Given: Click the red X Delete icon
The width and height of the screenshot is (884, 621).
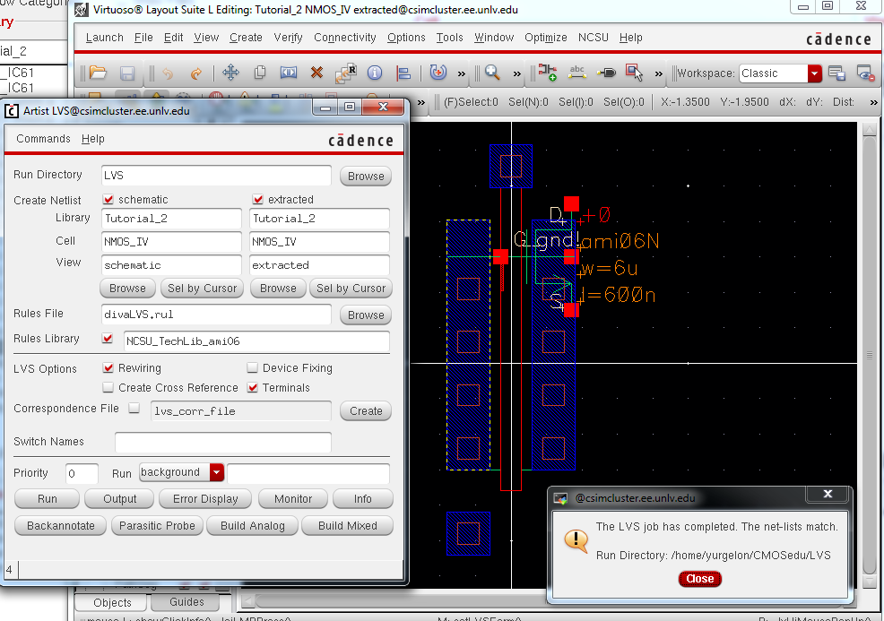Looking at the screenshot, I should (316, 73).
